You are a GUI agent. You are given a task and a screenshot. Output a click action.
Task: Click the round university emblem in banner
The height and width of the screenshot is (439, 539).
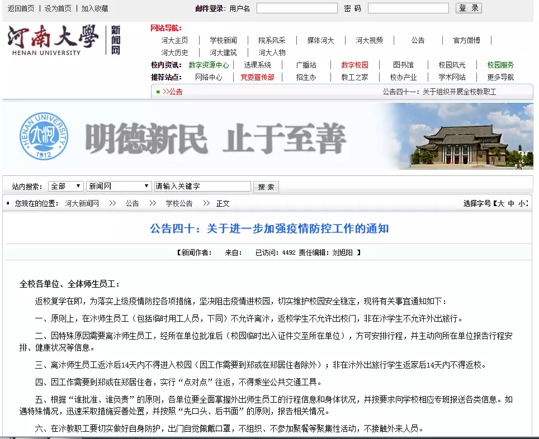click(44, 136)
